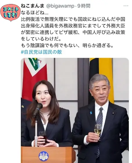Click the red drink glass in photo

43,138
